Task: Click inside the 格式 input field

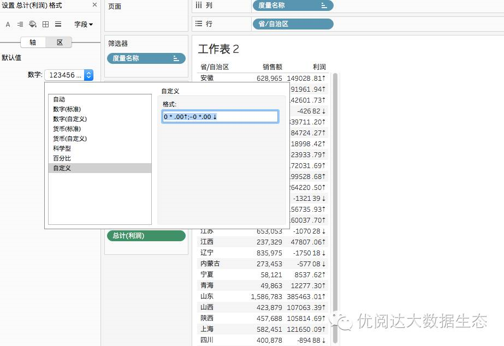Action: [x=220, y=116]
